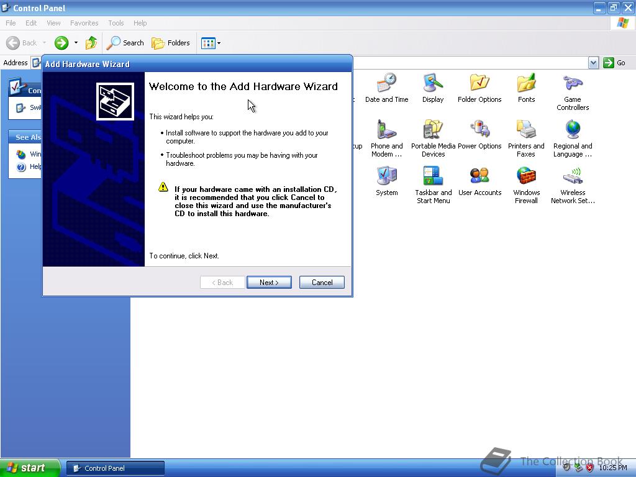Open Portable Media Devices icon

[433, 139]
